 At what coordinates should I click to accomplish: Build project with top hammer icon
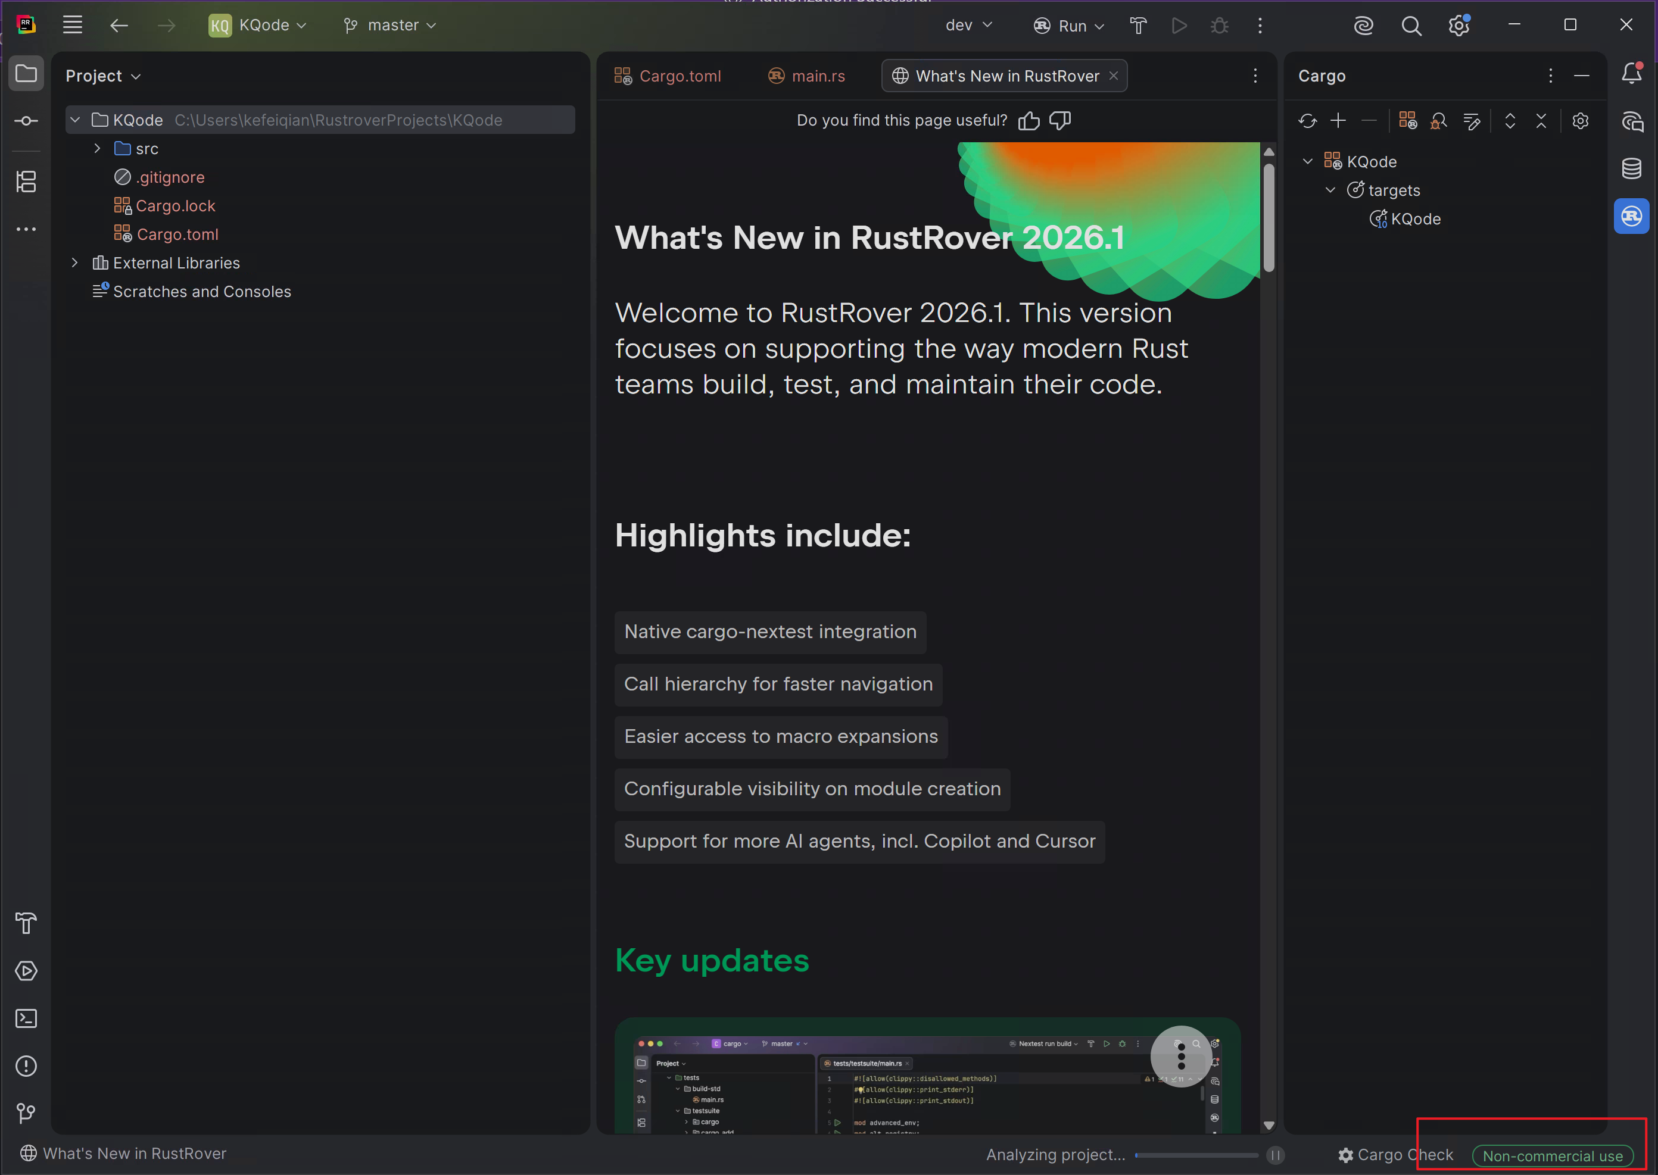[x=1138, y=26]
